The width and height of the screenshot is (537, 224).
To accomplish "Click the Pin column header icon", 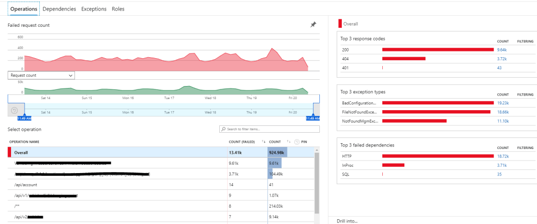I will click(x=297, y=142).
